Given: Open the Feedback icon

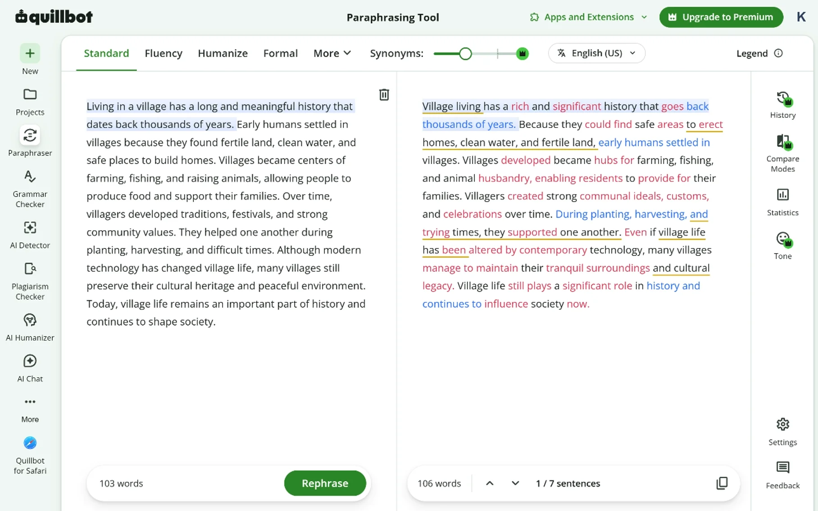Looking at the screenshot, I should (783, 467).
